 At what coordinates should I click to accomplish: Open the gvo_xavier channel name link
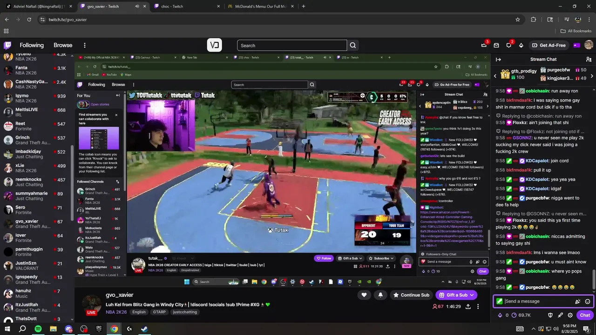tap(120, 295)
